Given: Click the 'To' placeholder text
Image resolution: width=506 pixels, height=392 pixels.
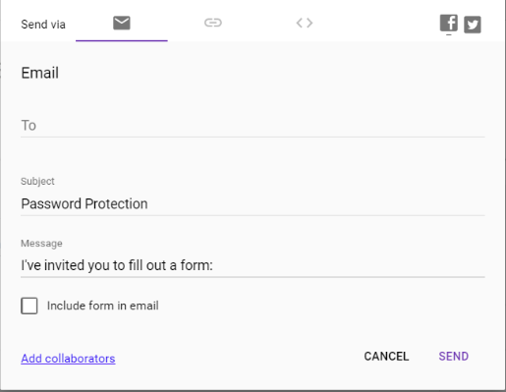Looking at the screenshot, I should coord(28,126).
